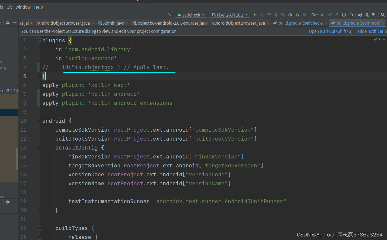Collapse the buildTypes block fold marker
The height and width of the screenshot is (240, 387).
click(40, 228)
